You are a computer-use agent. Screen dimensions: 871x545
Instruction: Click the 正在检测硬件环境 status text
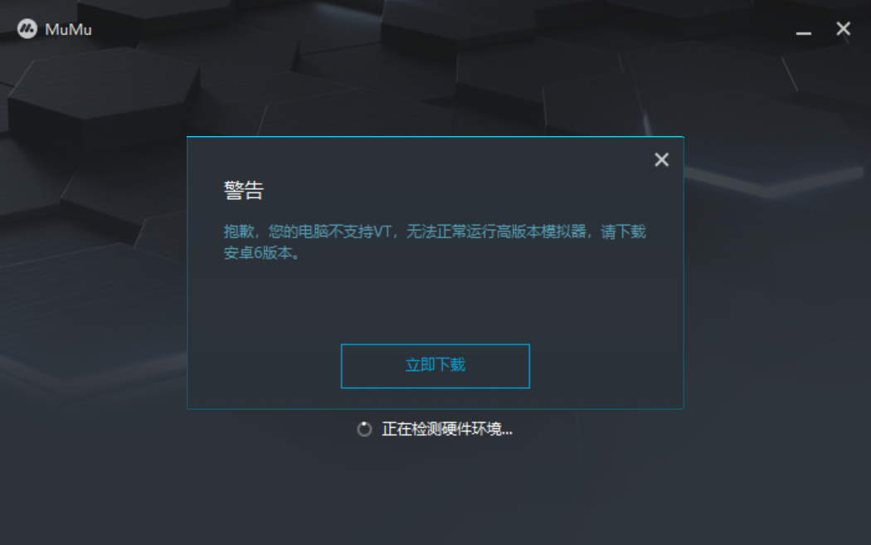click(x=447, y=429)
